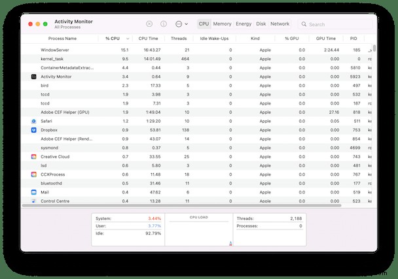
Task: Click the Dropbox thread count 138
Action: coord(185,130)
